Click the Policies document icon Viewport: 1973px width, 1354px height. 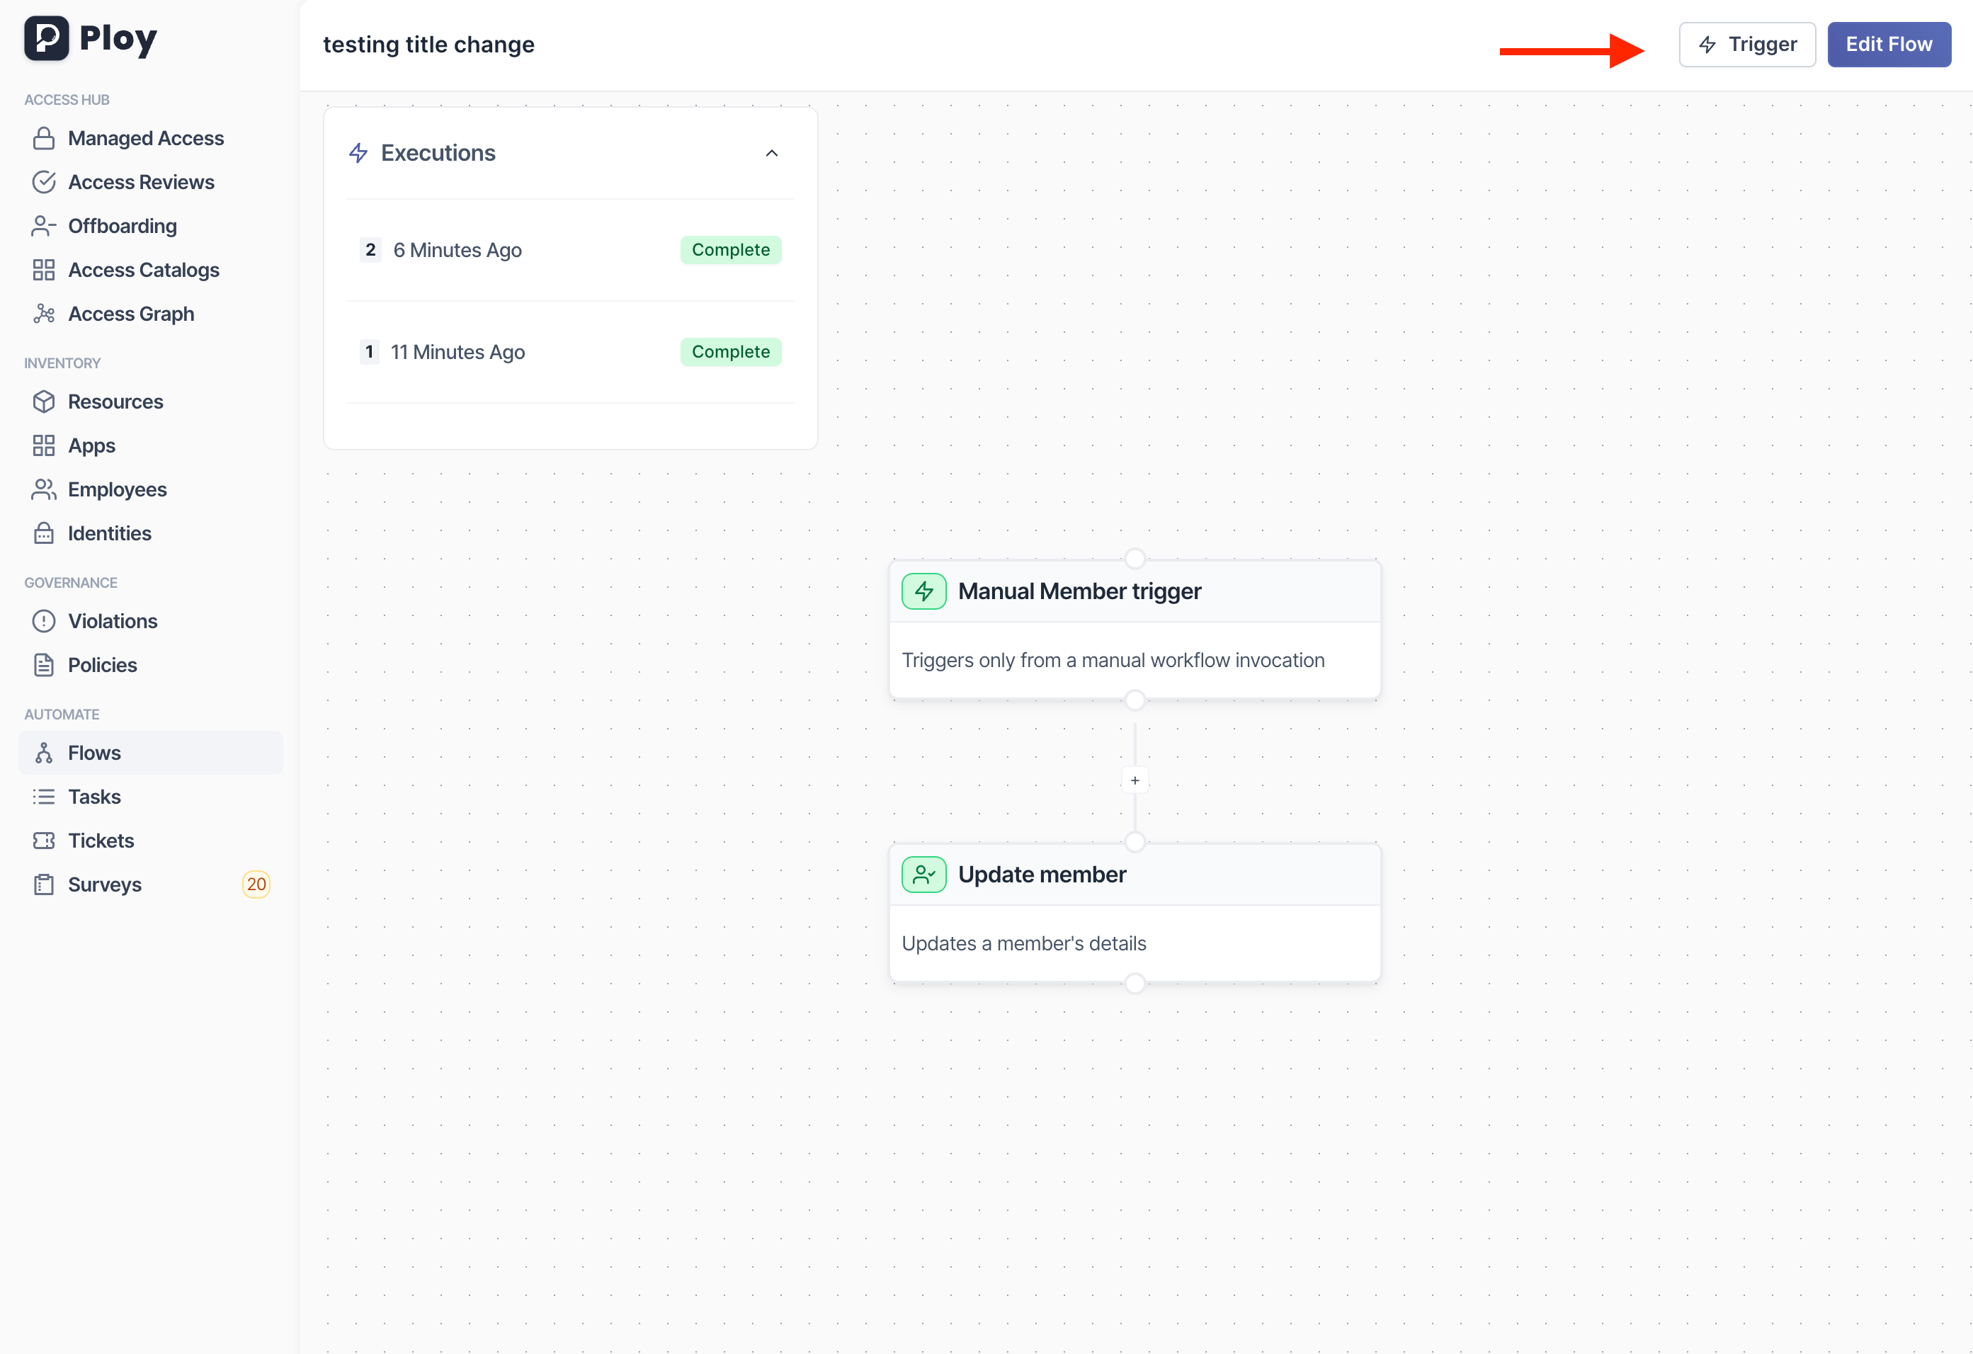(x=44, y=666)
